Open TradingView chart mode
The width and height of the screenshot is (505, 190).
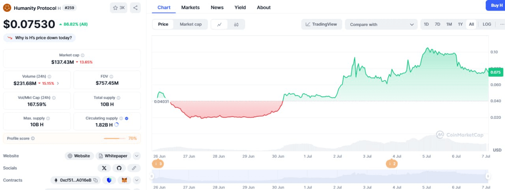[321, 24]
